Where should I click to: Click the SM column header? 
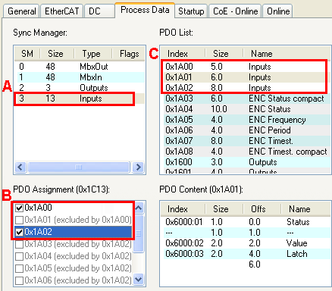pos(27,54)
